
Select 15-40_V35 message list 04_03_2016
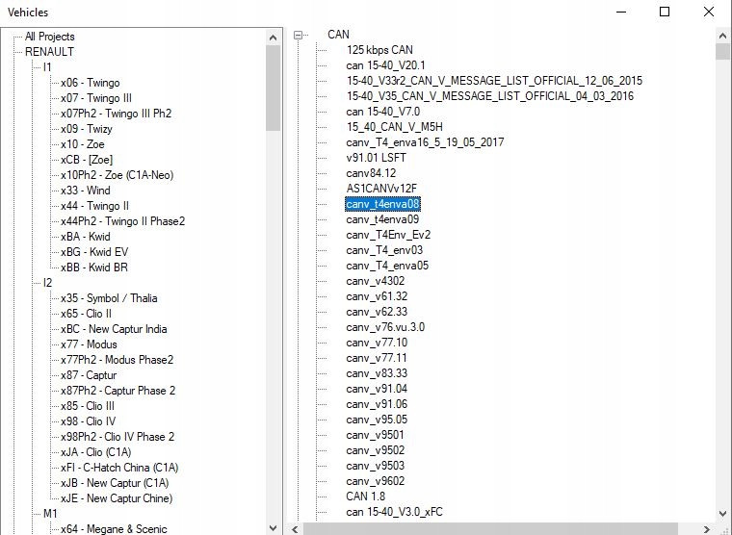(490, 96)
